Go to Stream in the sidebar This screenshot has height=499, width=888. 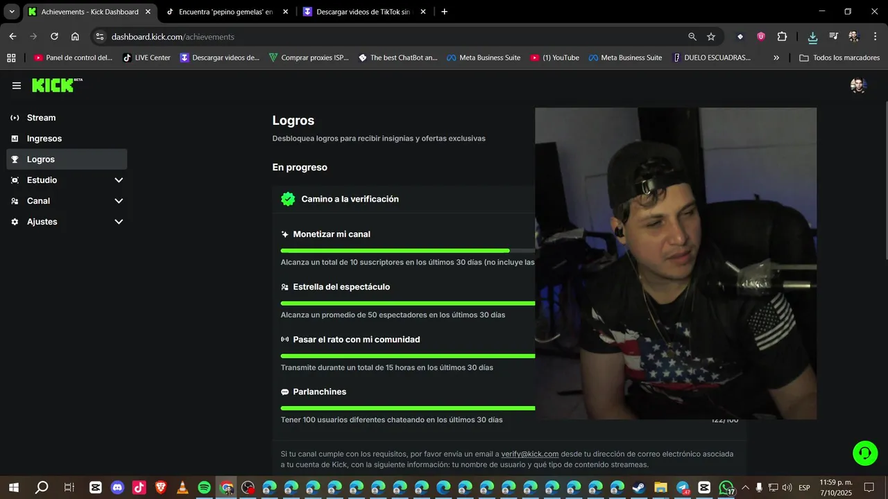point(67,118)
